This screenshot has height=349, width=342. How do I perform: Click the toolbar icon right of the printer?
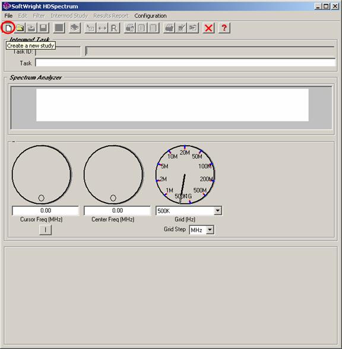[181, 28]
